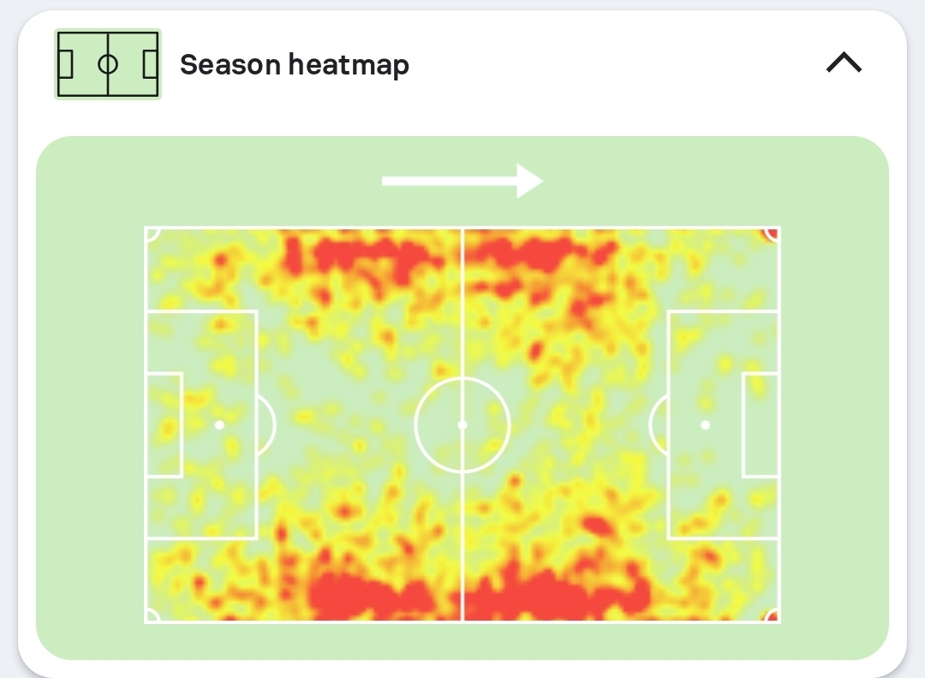
Task: Click the right penalty spot
Action: 705,425
